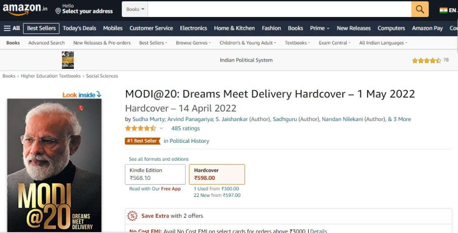Click the star rating of the product
The image size is (458, 233).
pos(140,128)
